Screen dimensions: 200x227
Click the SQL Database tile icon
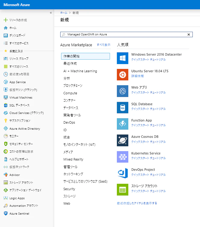pos(123,108)
